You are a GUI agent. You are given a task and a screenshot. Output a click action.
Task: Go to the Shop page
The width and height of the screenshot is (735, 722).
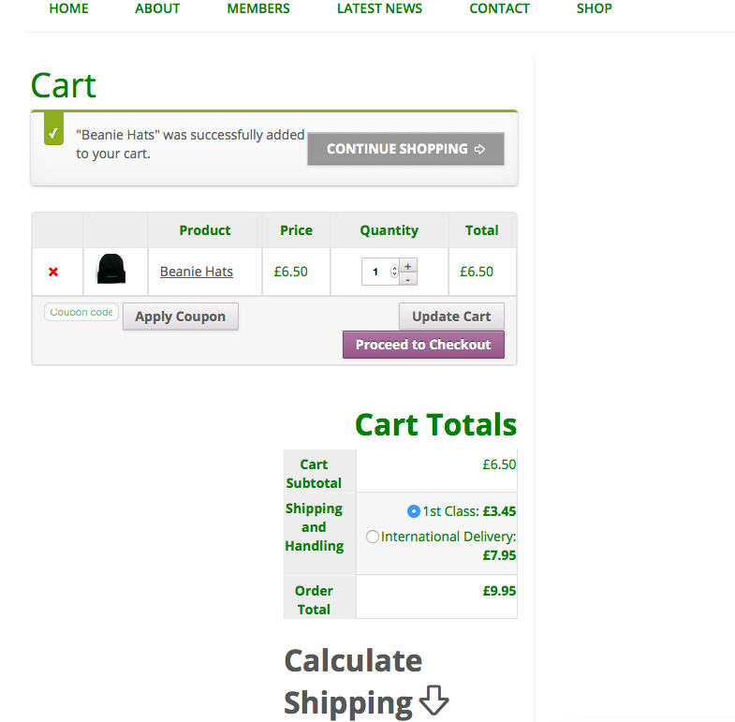[594, 8]
